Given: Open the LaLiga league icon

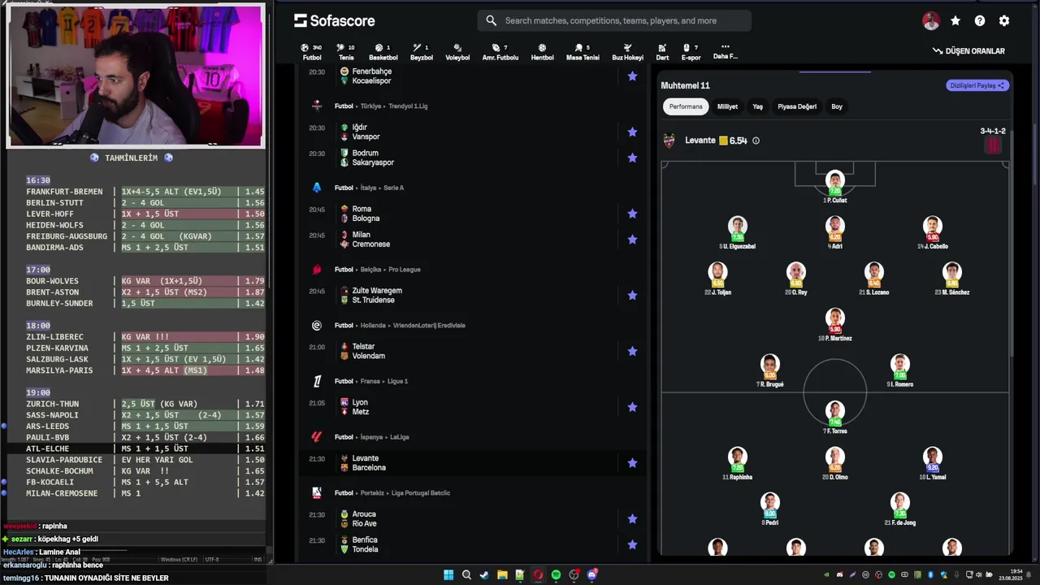Looking at the screenshot, I should point(317,437).
